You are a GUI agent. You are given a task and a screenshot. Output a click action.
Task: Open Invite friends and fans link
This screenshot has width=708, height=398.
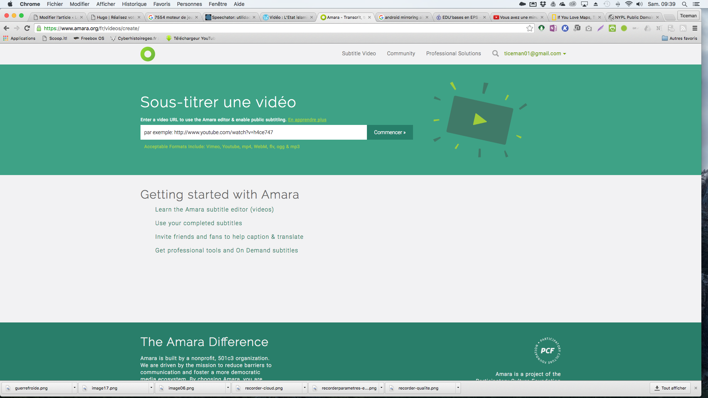click(229, 237)
